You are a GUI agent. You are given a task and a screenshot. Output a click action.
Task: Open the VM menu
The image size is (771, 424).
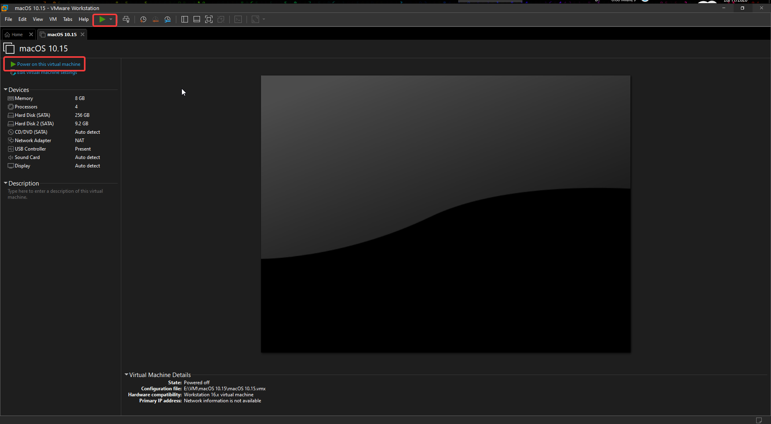(x=53, y=19)
